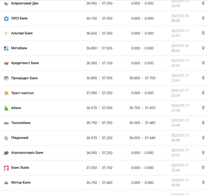Click the Таскомбанк map pin icon
Image resolution: width=209 pixels, height=195 pixels.
tap(203, 123)
